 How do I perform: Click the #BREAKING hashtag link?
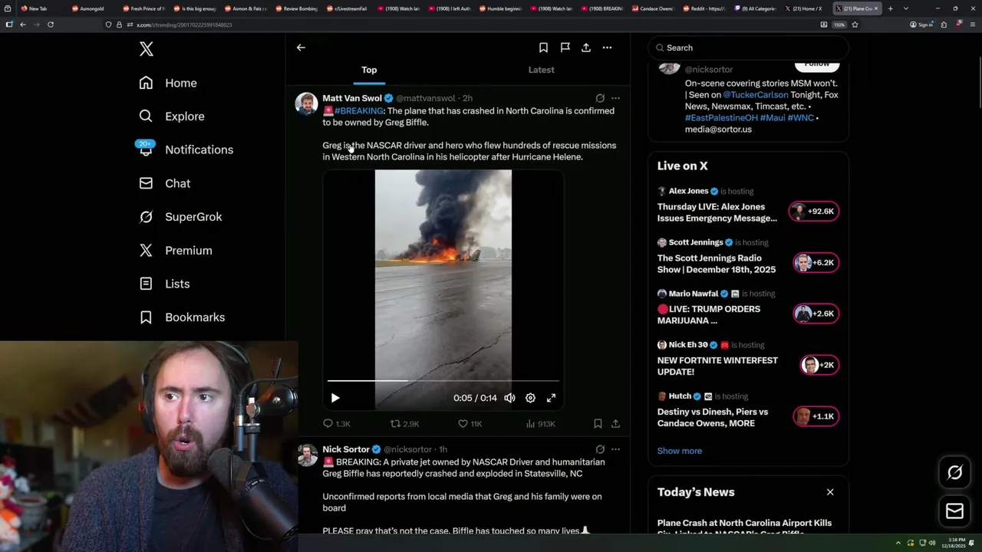[x=359, y=111]
